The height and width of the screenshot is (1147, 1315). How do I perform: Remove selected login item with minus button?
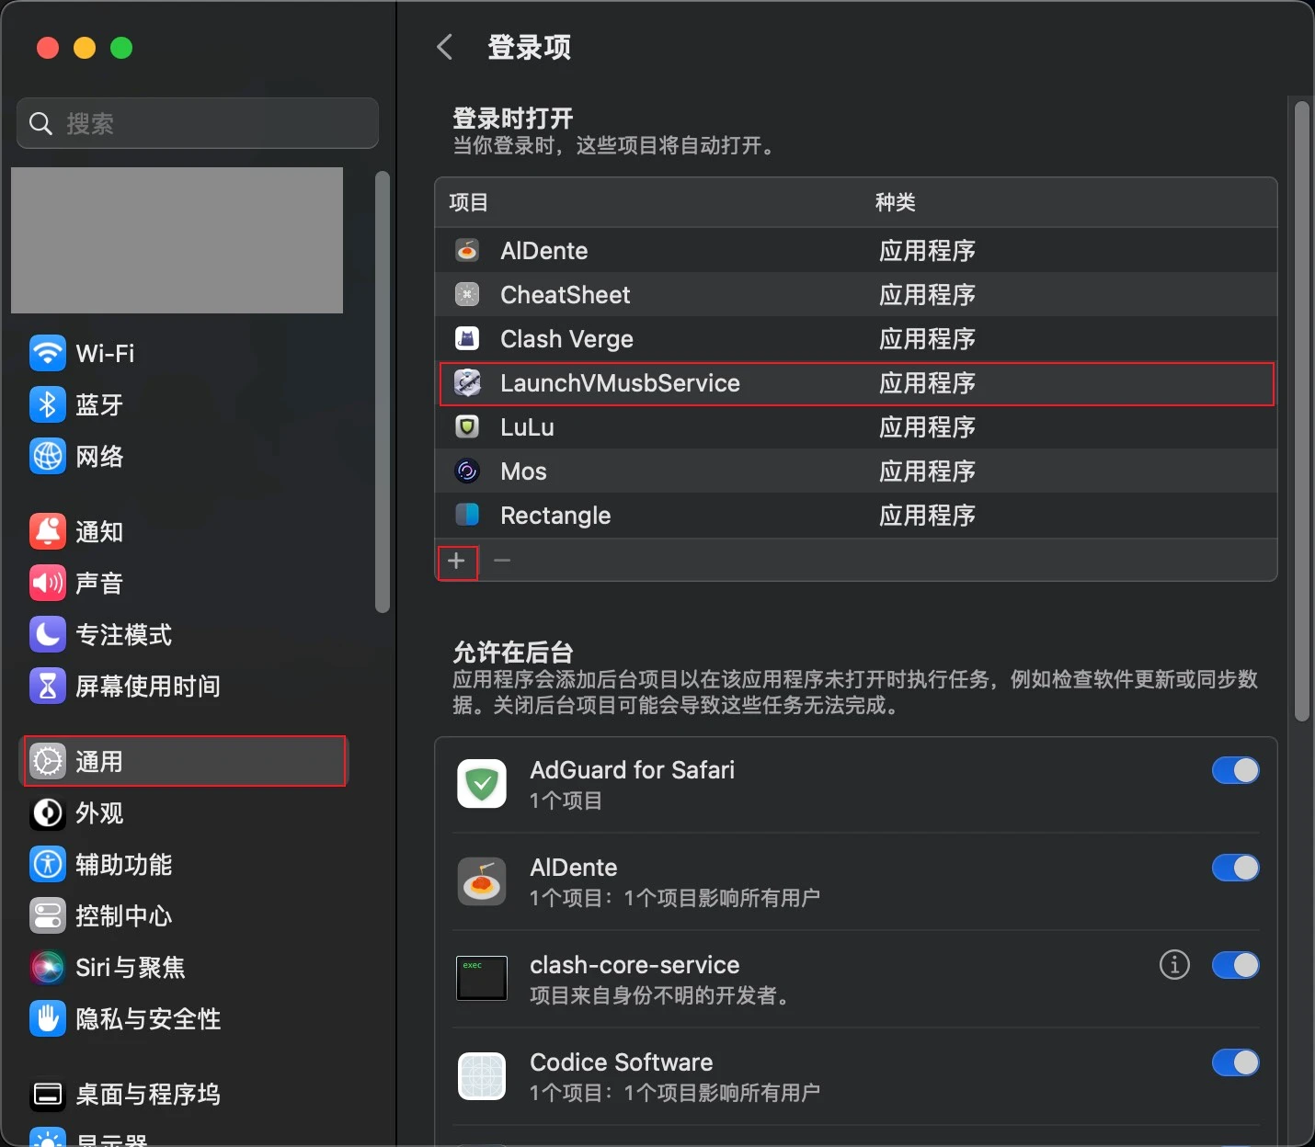(x=502, y=561)
